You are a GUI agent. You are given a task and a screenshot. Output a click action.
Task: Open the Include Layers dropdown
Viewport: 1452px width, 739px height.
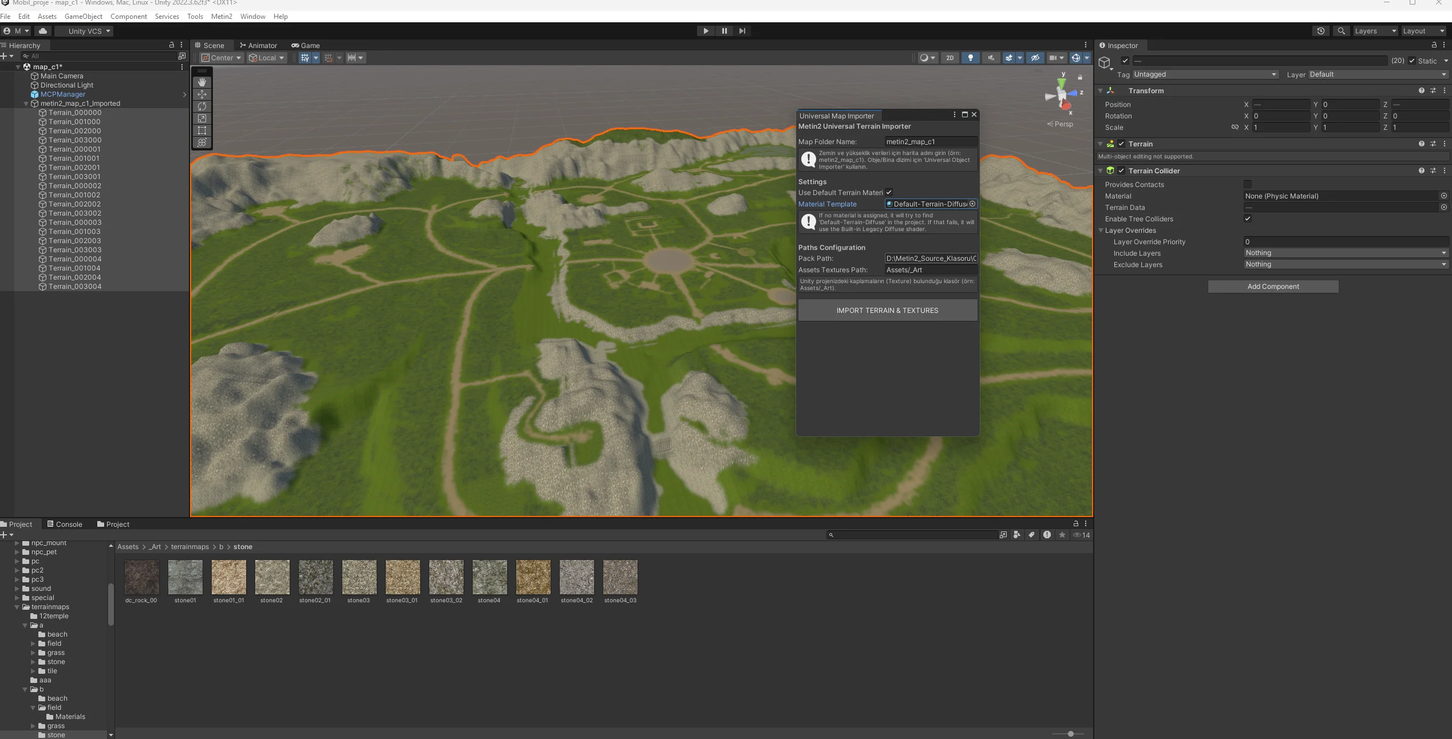pos(1345,253)
